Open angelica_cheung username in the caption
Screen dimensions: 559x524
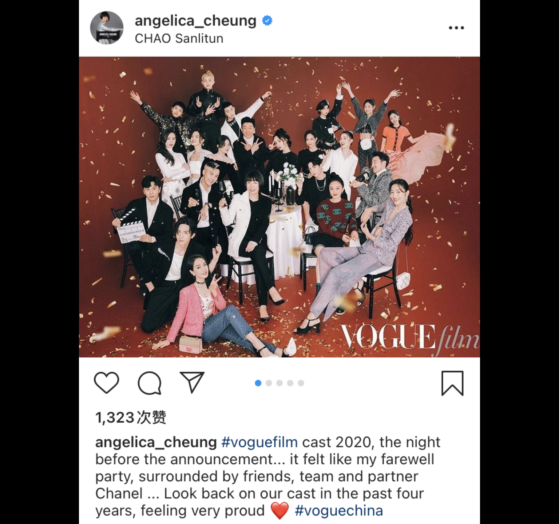(156, 442)
